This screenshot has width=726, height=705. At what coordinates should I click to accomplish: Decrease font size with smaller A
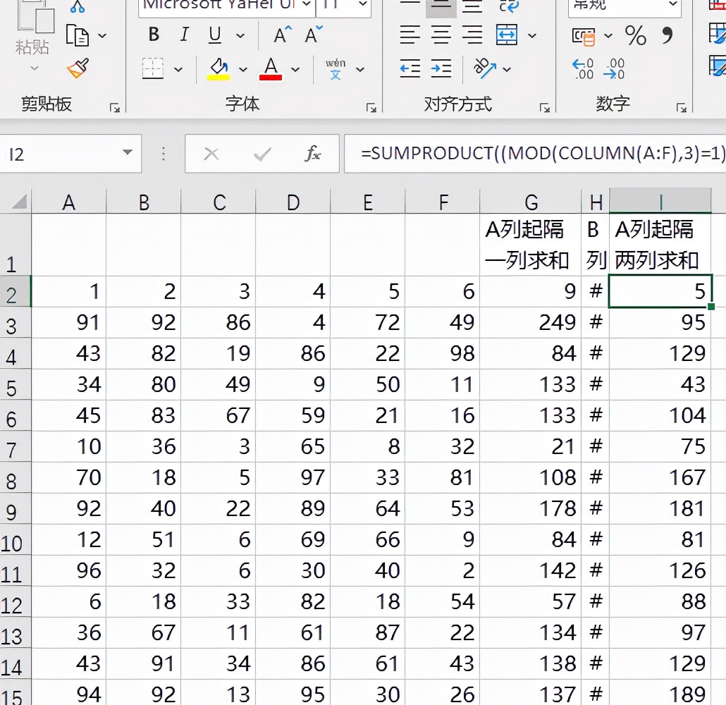point(314,35)
